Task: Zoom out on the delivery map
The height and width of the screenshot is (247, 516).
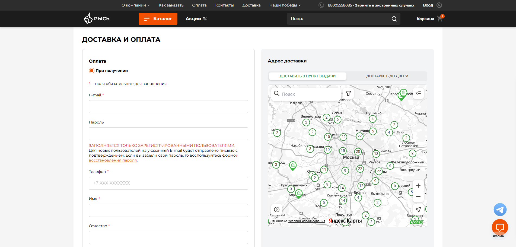Action: [x=418, y=197]
